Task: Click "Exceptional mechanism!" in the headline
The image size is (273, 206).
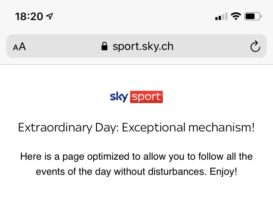Action: click(188, 127)
